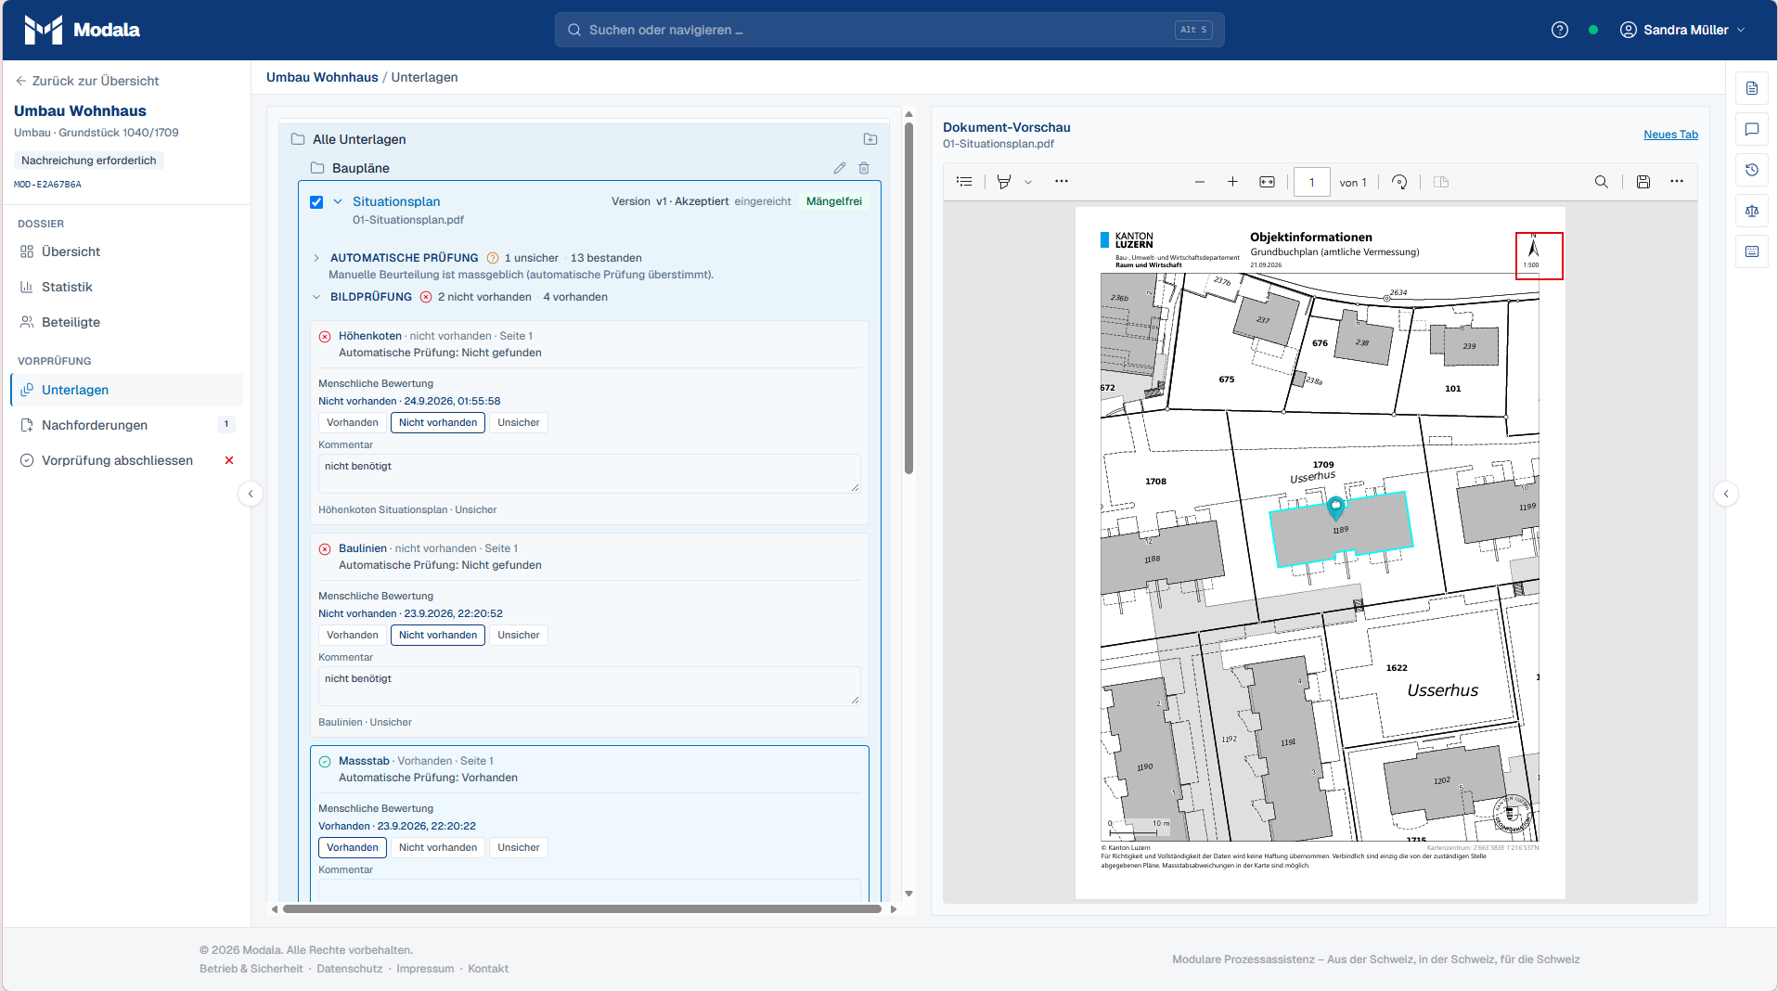Set Baulinien rating to Vorhanden
1778x991 pixels.
353,636
